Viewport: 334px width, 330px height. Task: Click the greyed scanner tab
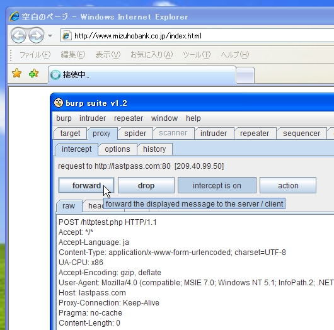point(173,133)
